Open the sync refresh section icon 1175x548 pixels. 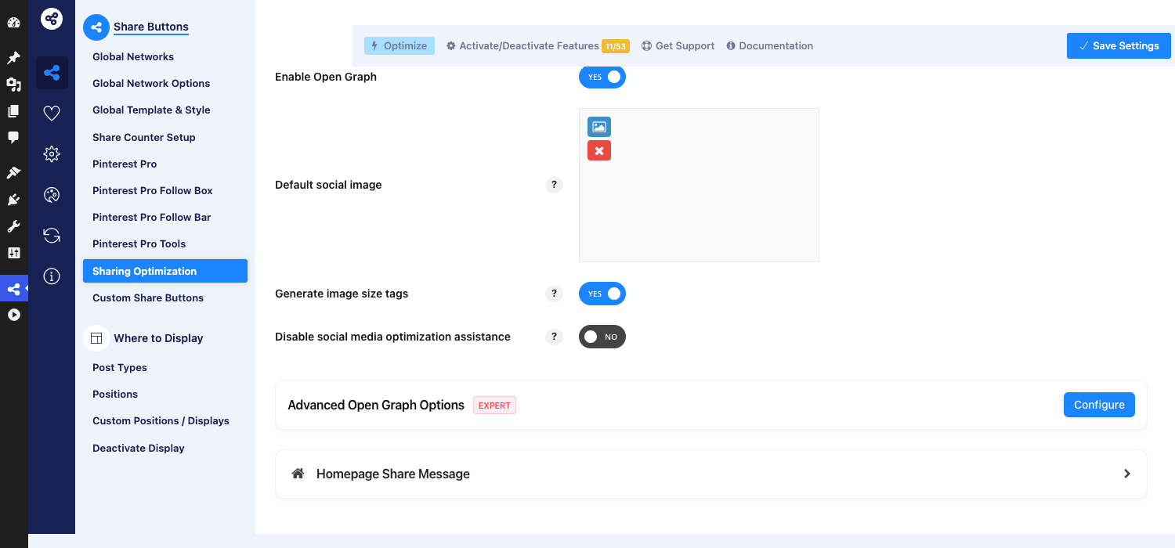click(52, 236)
